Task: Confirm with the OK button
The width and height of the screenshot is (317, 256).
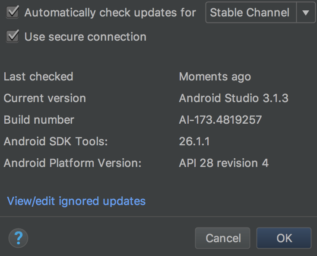Action: point(284,238)
